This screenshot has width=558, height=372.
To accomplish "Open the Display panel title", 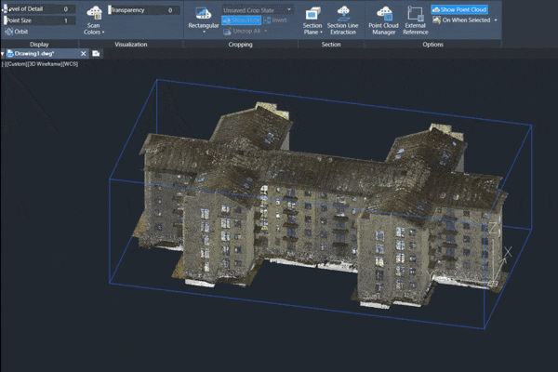I will tap(39, 44).
